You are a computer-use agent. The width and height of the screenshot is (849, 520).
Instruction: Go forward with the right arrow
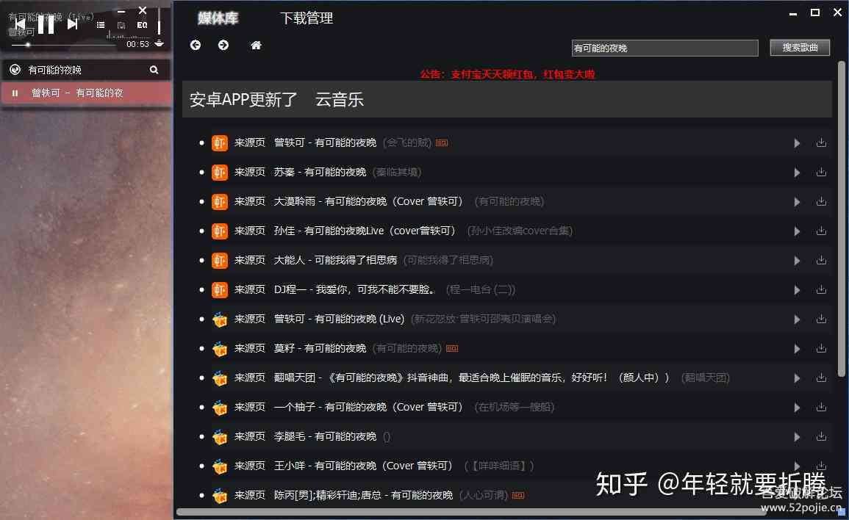click(223, 45)
